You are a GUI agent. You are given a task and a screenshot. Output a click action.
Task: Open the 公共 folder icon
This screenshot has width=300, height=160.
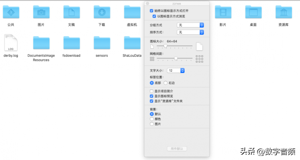tap(11, 12)
